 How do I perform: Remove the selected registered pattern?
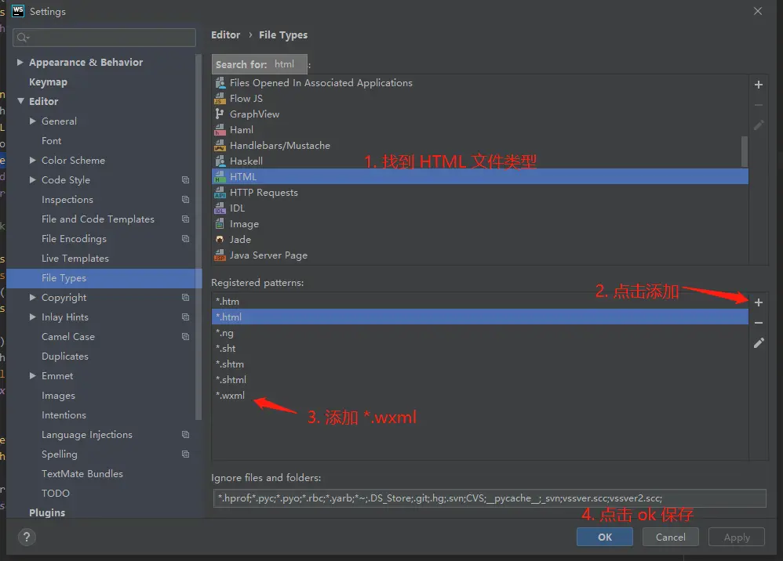(x=758, y=323)
